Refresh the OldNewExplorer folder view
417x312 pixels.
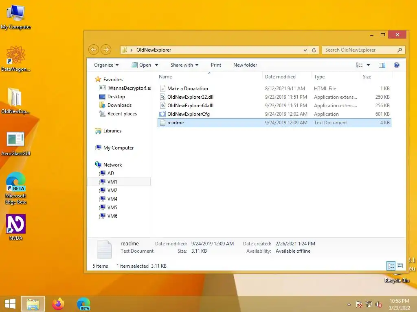(x=314, y=50)
